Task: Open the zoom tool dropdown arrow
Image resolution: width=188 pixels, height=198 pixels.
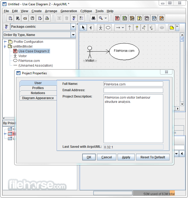Action: [x=106, y=18]
